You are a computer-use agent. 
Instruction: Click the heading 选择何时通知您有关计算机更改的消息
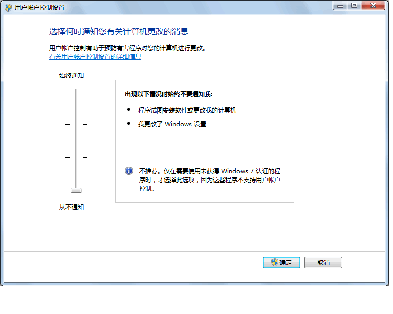(119, 32)
